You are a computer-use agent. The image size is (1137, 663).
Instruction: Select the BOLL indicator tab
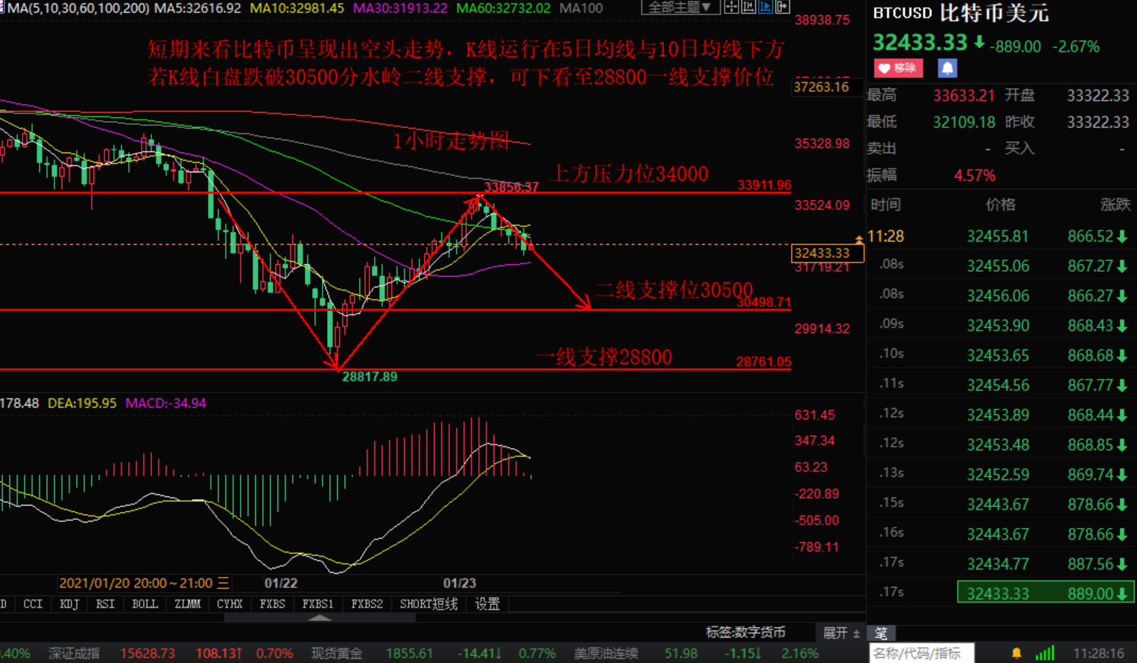pos(145,604)
